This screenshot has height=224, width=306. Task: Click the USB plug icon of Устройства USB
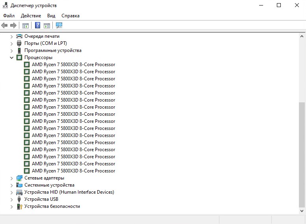tap(19, 199)
